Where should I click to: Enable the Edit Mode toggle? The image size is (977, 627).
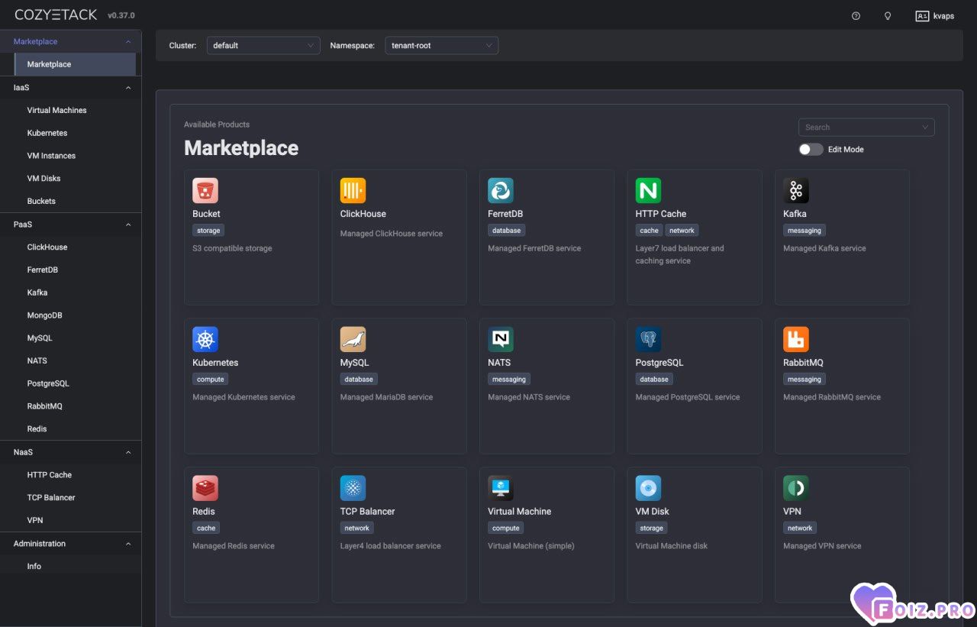[811, 150]
